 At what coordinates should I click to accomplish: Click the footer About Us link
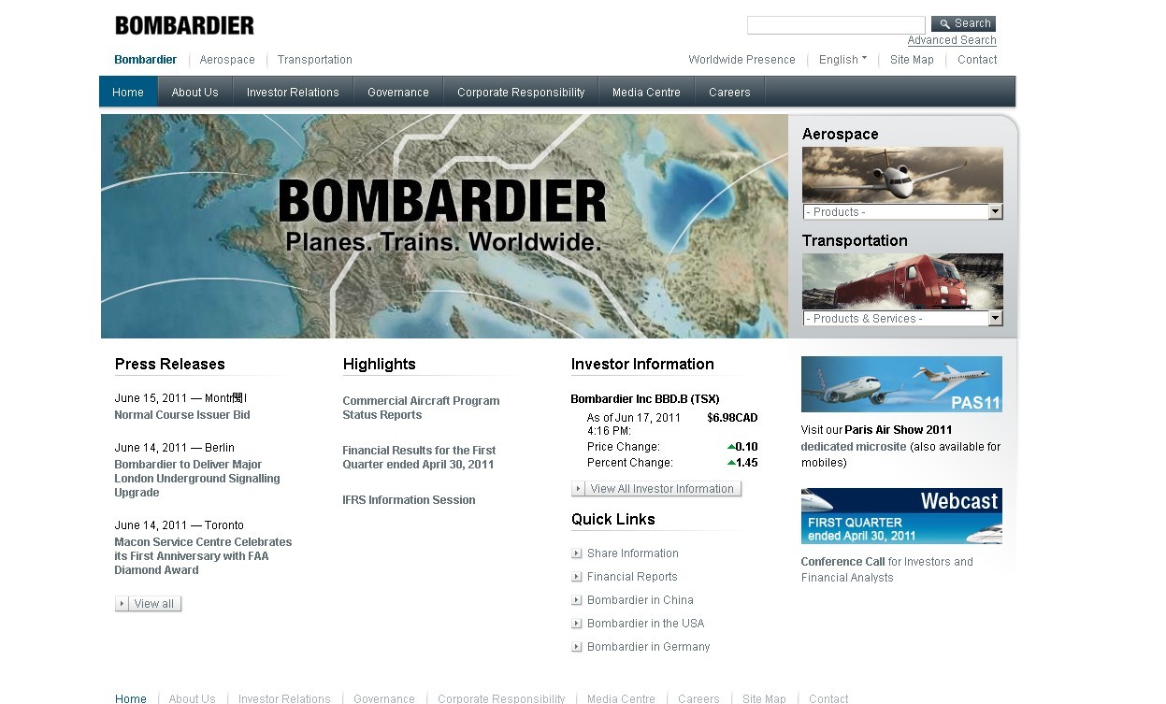(x=193, y=698)
